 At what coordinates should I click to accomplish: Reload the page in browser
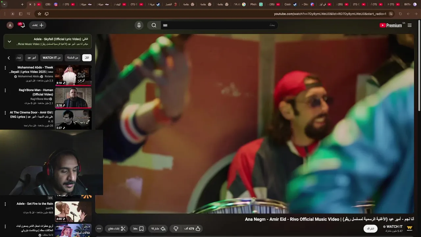coord(400,14)
